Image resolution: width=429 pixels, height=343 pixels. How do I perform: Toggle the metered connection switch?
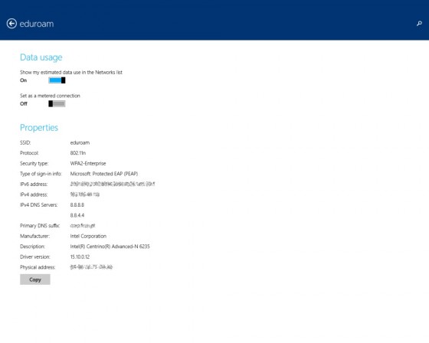click(x=57, y=103)
